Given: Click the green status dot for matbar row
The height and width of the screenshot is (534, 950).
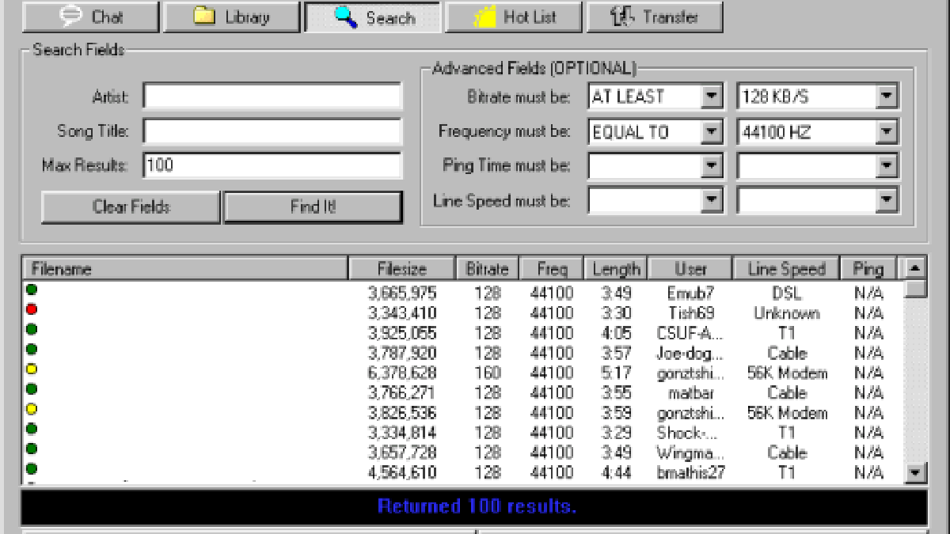Looking at the screenshot, I should [x=32, y=388].
